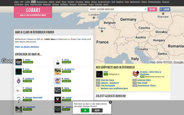Click the pink SUCHE search button
Image resolution: width=184 pixels, height=115 pixels.
[x=152, y=9]
